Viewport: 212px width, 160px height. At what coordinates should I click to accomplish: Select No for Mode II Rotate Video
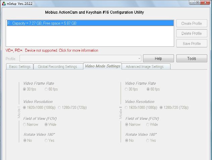[129, 141]
